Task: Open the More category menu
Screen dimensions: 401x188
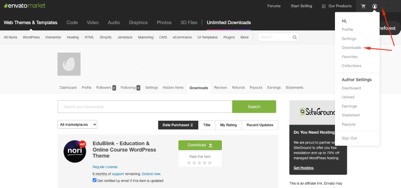Action: (x=245, y=37)
